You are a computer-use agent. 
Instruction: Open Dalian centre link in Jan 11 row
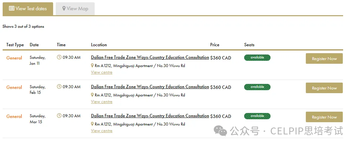pos(150,57)
